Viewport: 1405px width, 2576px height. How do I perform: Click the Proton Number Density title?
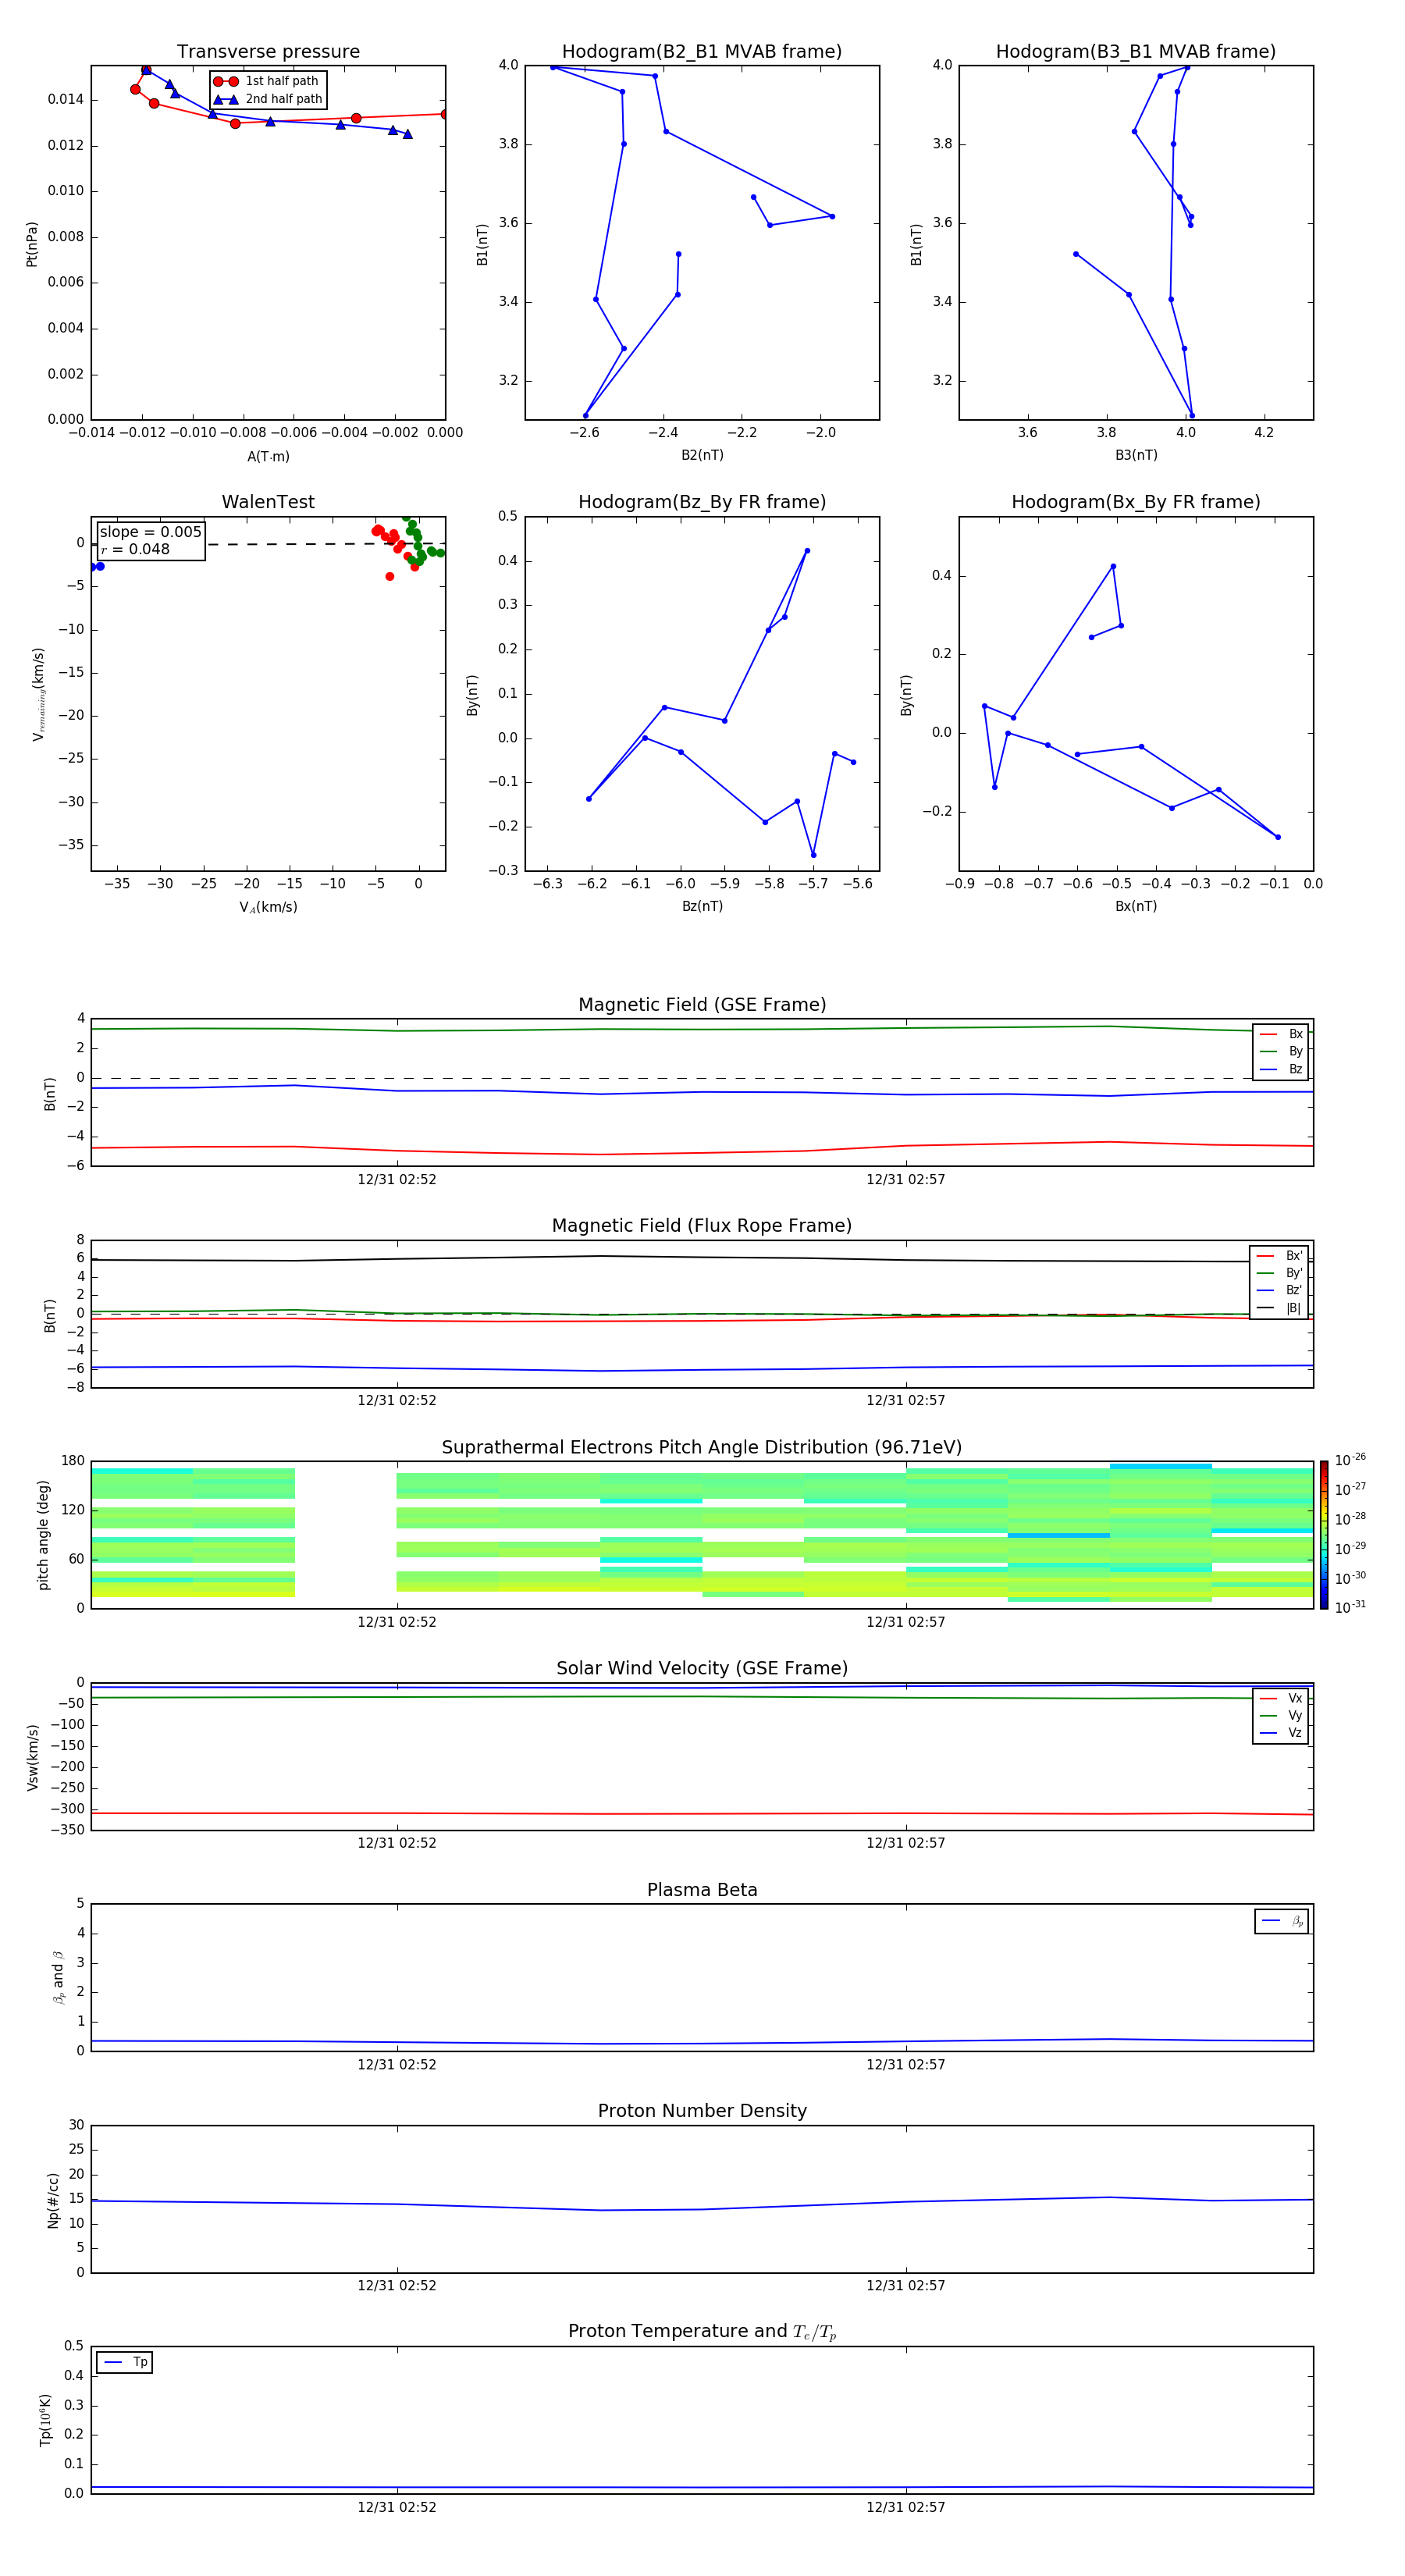click(702, 2111)
